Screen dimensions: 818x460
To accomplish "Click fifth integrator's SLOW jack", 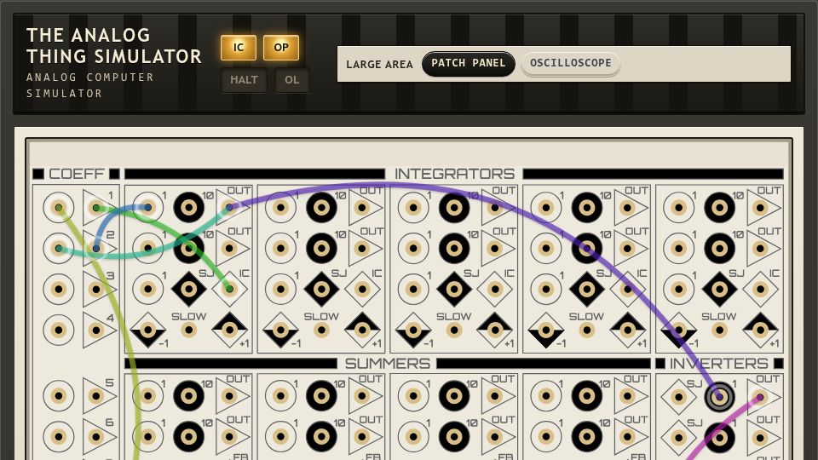I will click(719, 330).
